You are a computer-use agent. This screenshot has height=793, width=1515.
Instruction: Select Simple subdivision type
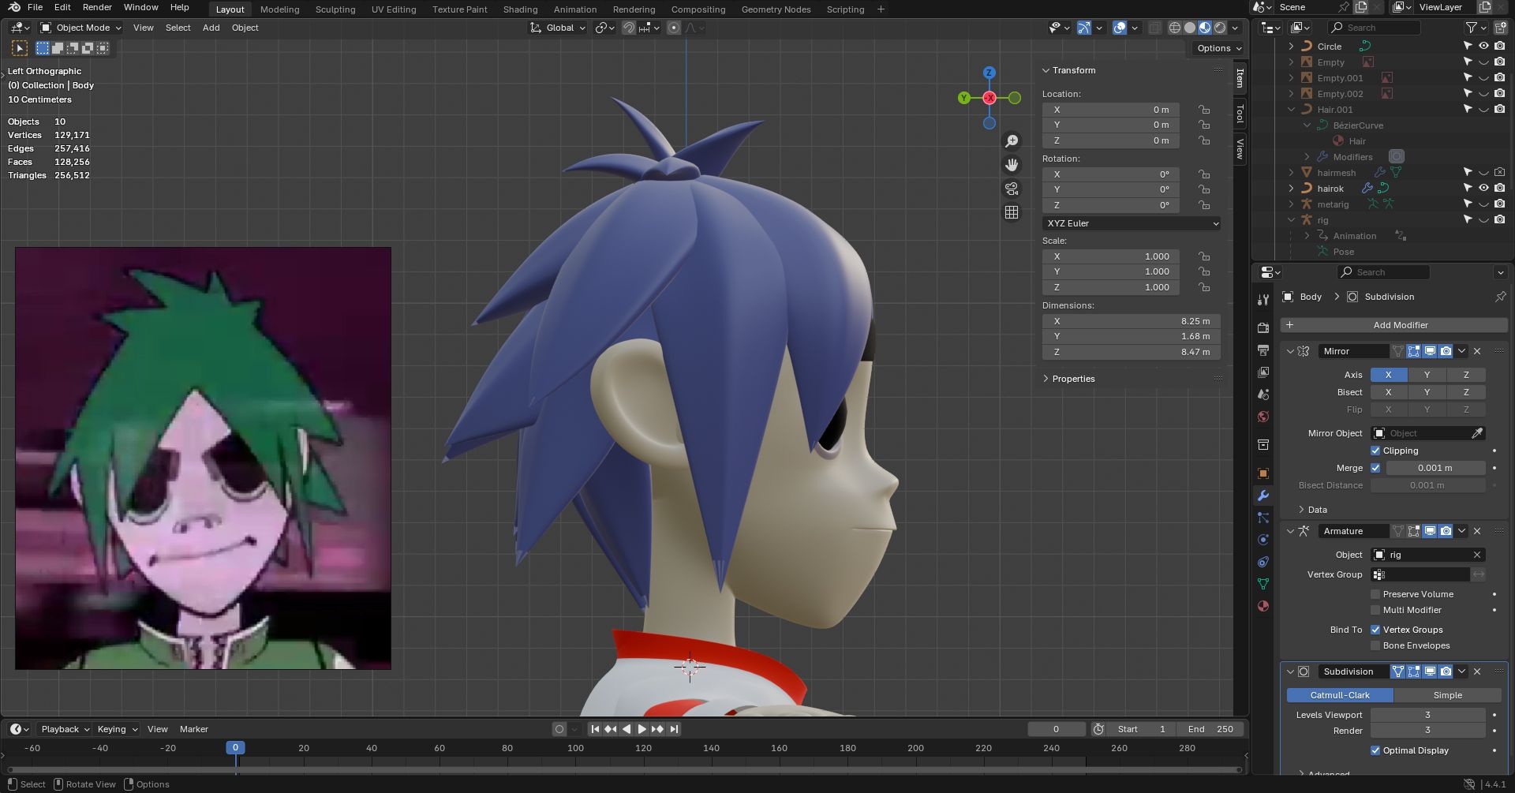coord(1447,695)
